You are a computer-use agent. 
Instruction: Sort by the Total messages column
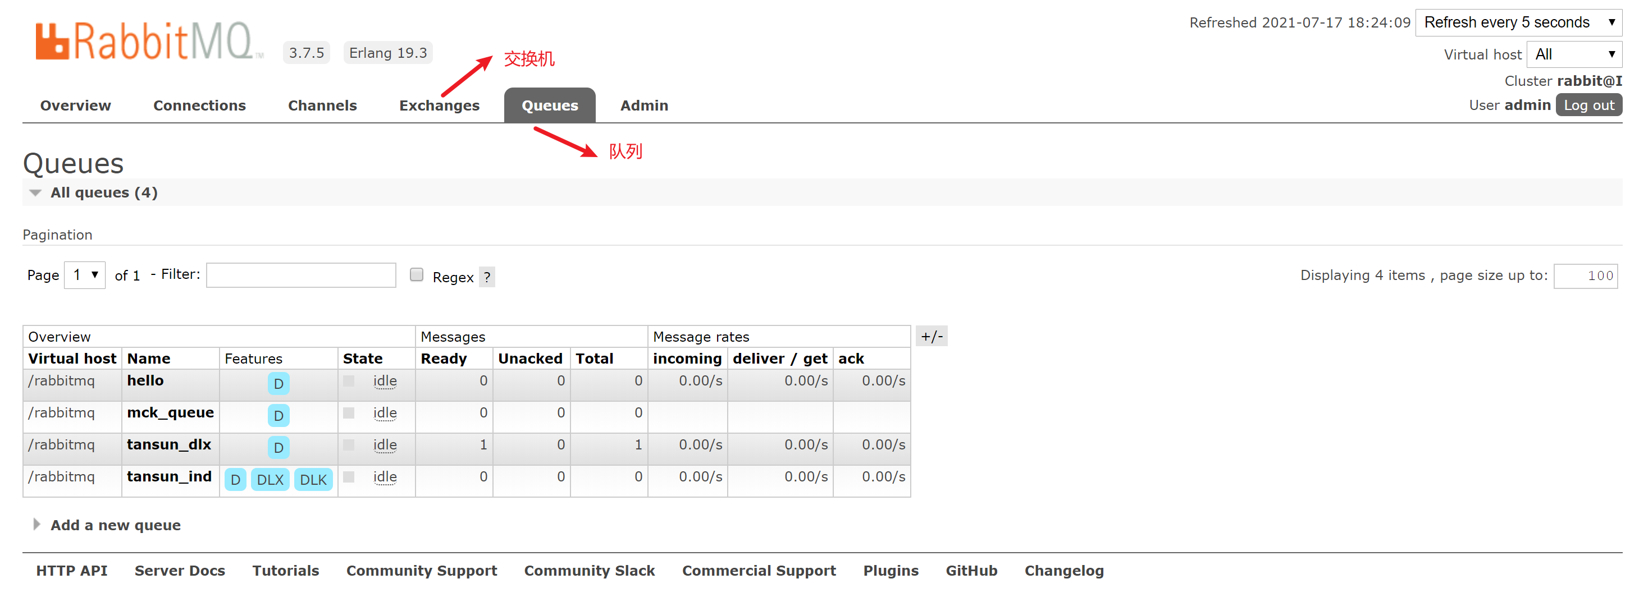[594, 358]
